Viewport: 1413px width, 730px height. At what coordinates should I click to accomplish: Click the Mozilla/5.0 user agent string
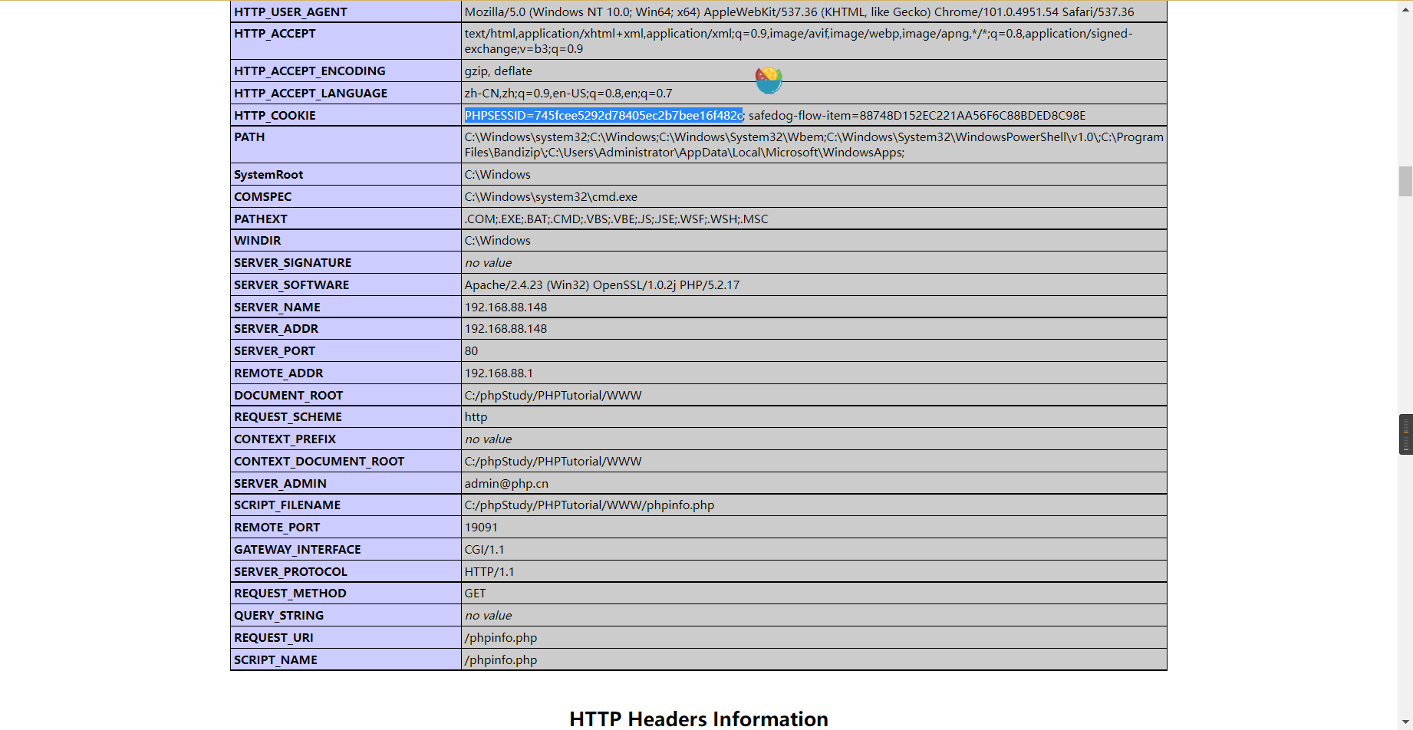[799, 12]
